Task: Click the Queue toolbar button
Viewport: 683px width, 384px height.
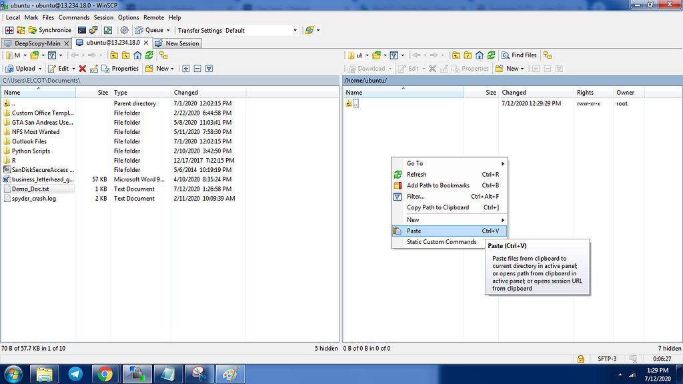Action: pyautogui.click(x=149, y=30)
